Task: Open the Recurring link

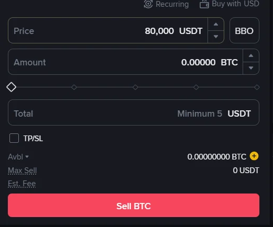Action: 172,4
